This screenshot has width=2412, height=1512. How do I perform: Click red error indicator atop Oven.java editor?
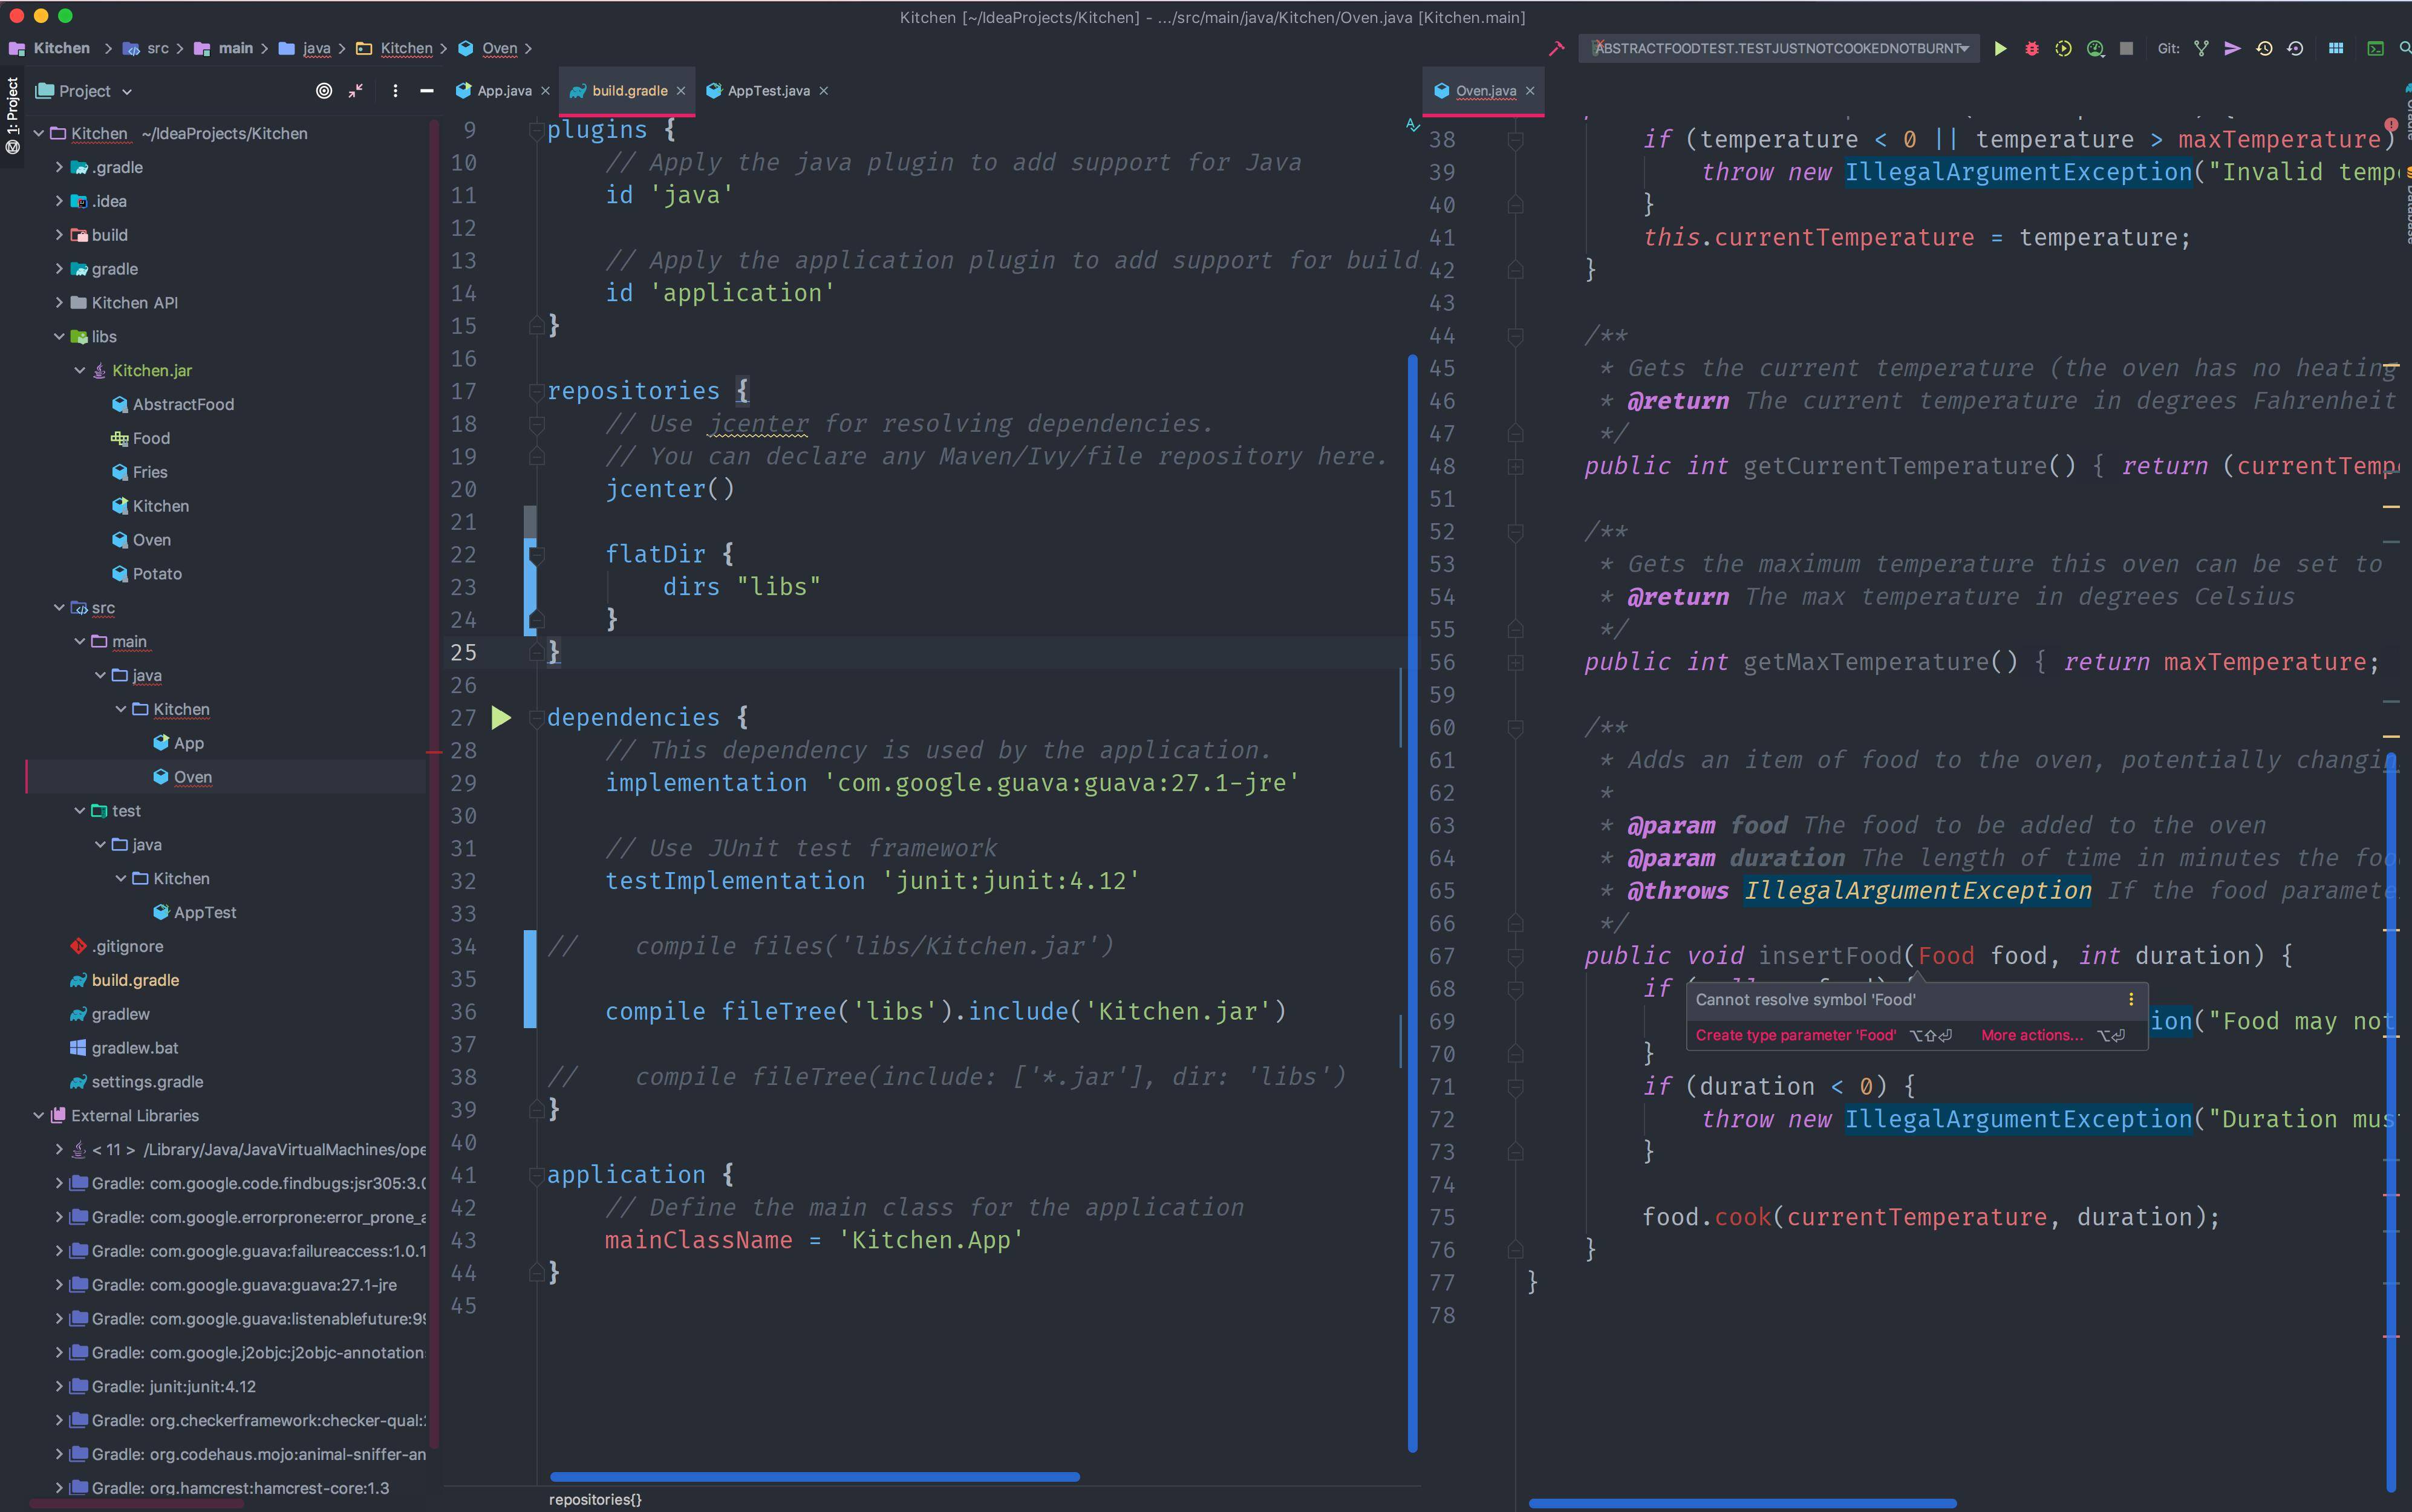[2391, 125]
